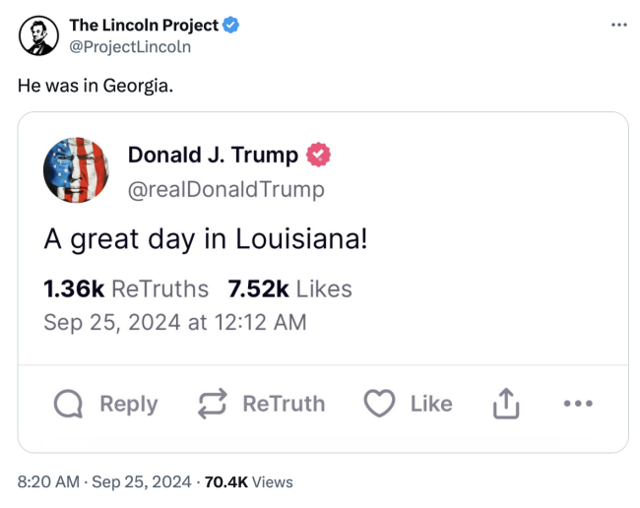Click the Donald J. Trump flag avatar
The height and width of the screenshot is (508, 640).
[76, 171]
